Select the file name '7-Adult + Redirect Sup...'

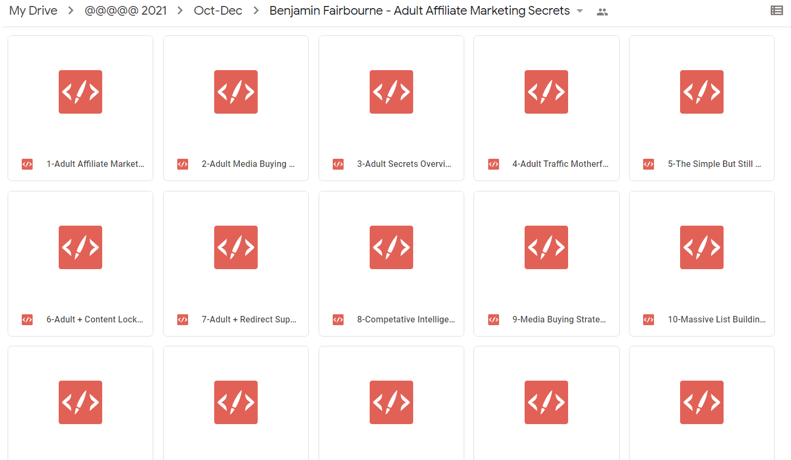[x=249, y=319]
